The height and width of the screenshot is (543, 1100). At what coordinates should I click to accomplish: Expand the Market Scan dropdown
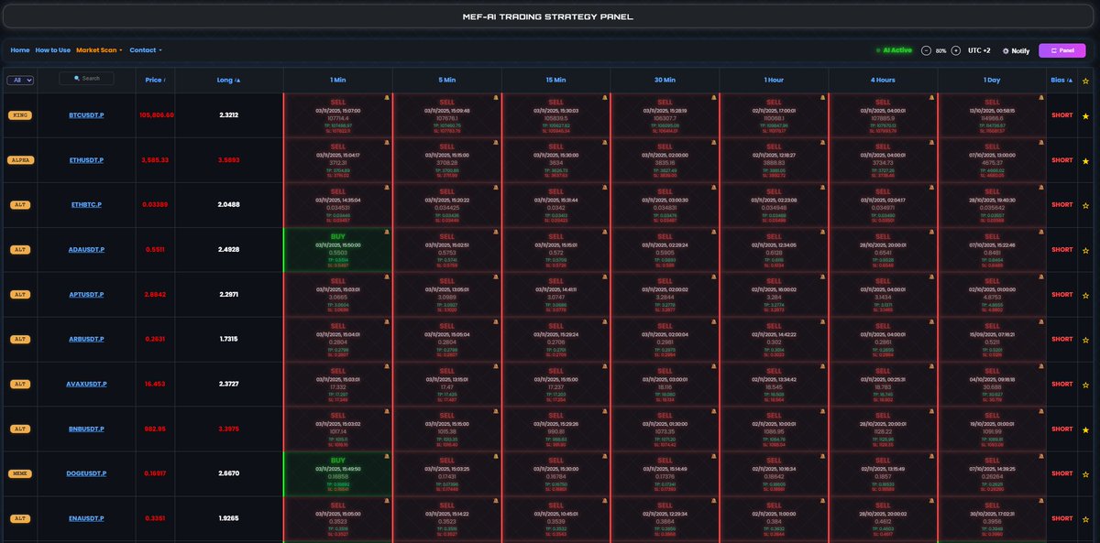95,50
